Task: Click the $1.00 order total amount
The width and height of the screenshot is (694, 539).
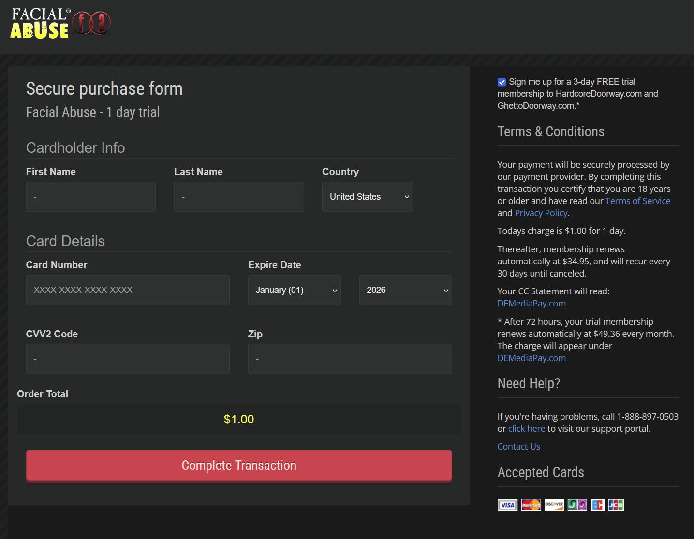Action: (239, 420)
